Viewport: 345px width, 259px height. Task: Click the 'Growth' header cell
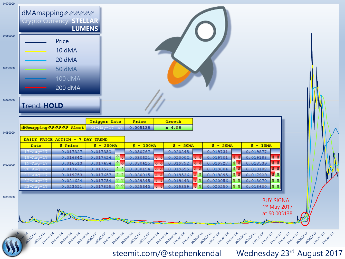[173, 122]
